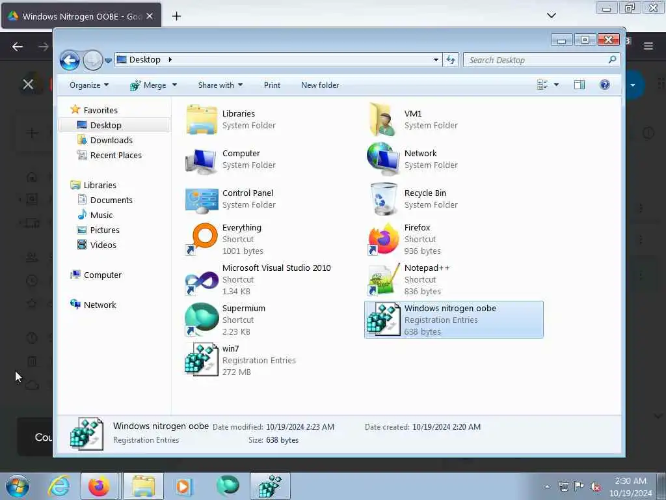Select Favorites heading in navigation pane
This screenshot has height=500, width=666.
pos(101,110)
